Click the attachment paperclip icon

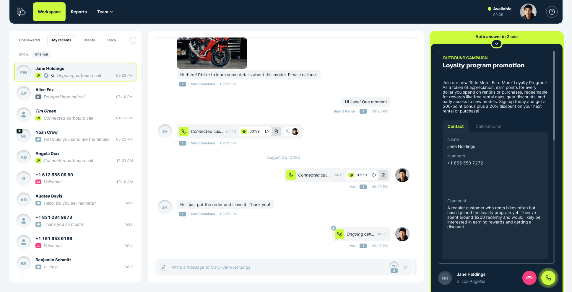coord(164,267)
